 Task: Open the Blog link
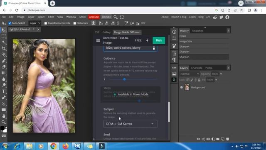pyautogui.click(x=201, y=17)
